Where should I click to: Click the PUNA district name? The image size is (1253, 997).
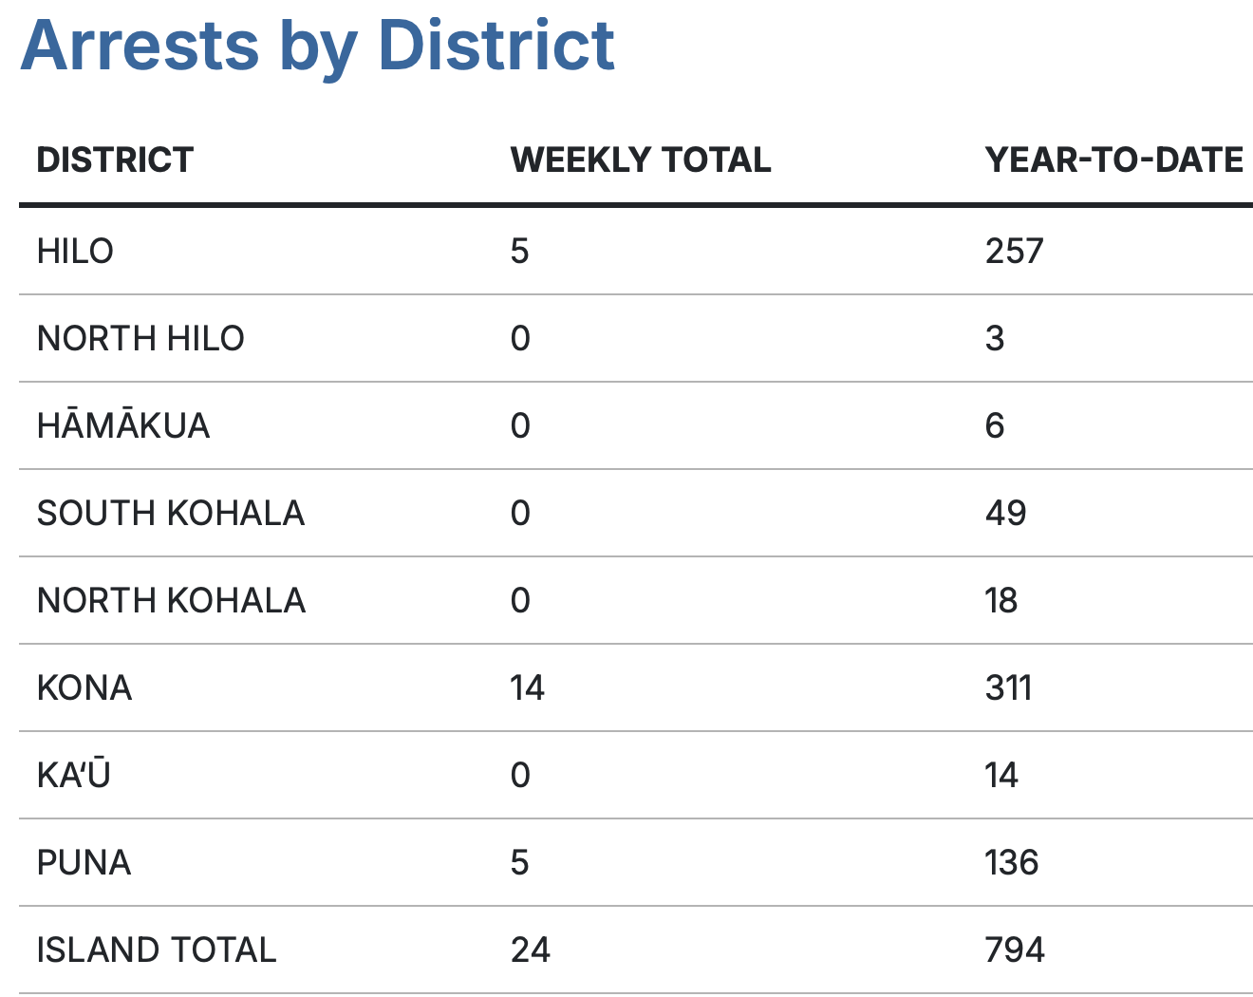[84, 863]
